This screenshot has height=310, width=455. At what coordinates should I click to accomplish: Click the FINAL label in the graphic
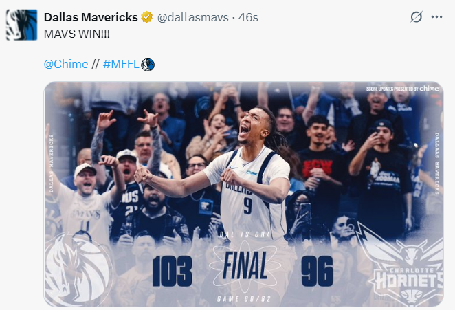pos(245,265)
